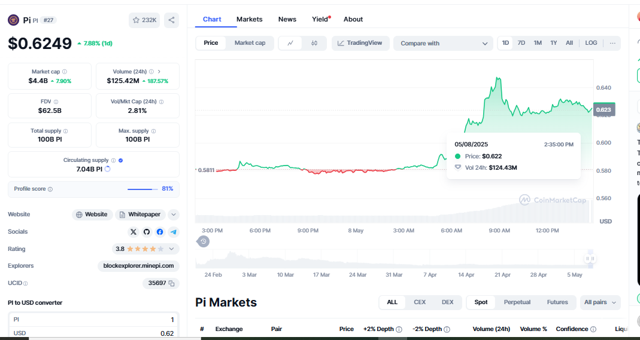Filter markets by CEX
Viewport: 640px width, 340px height.
point(420,302)
